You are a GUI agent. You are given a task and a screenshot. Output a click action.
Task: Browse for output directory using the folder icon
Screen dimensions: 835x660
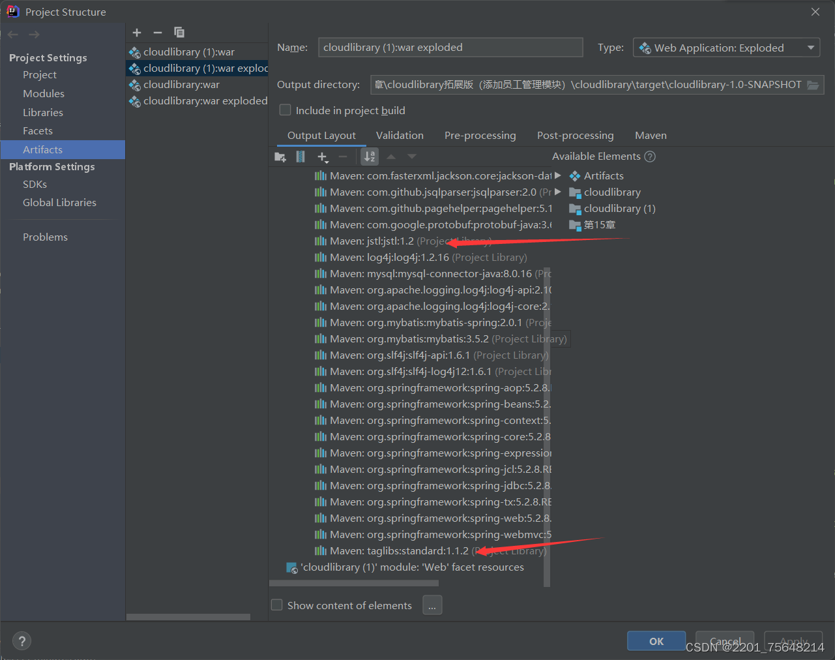[x=813, y=85]
